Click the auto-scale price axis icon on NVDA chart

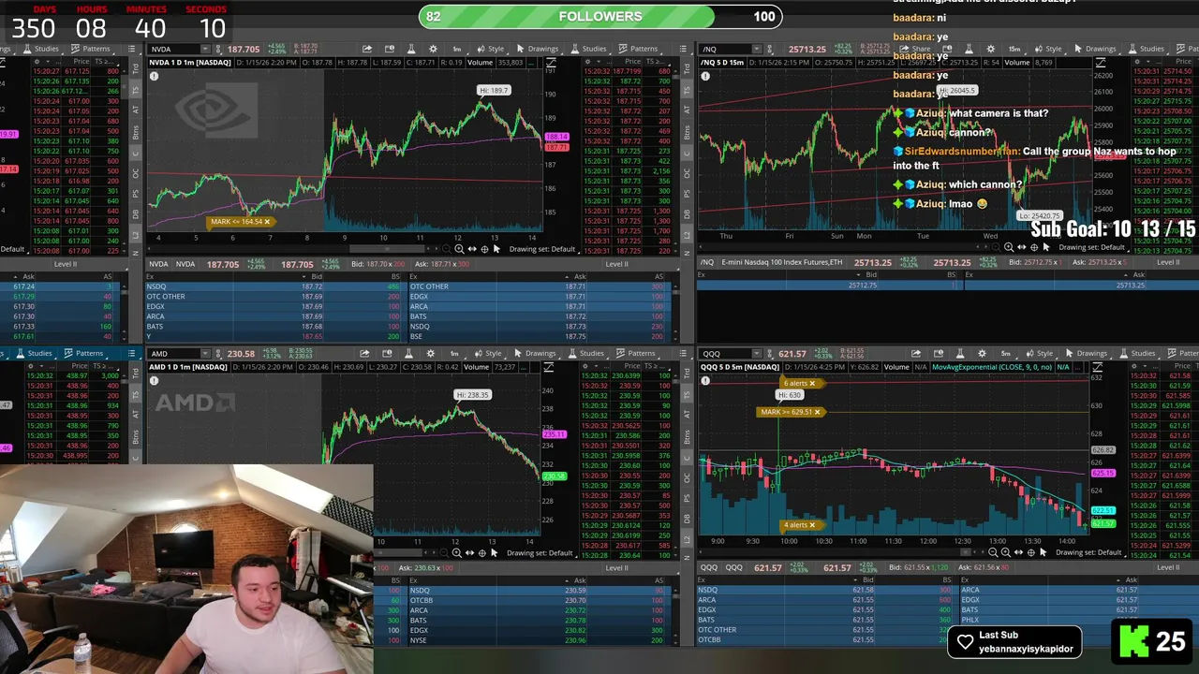[551, 63]
